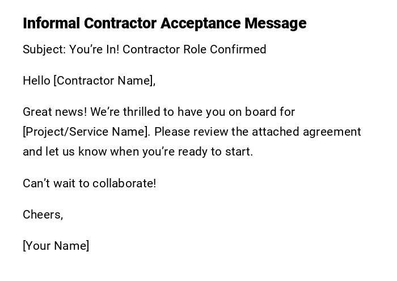
Task: Select the [Contractor Name] placeholder
Action: point(104,81)
